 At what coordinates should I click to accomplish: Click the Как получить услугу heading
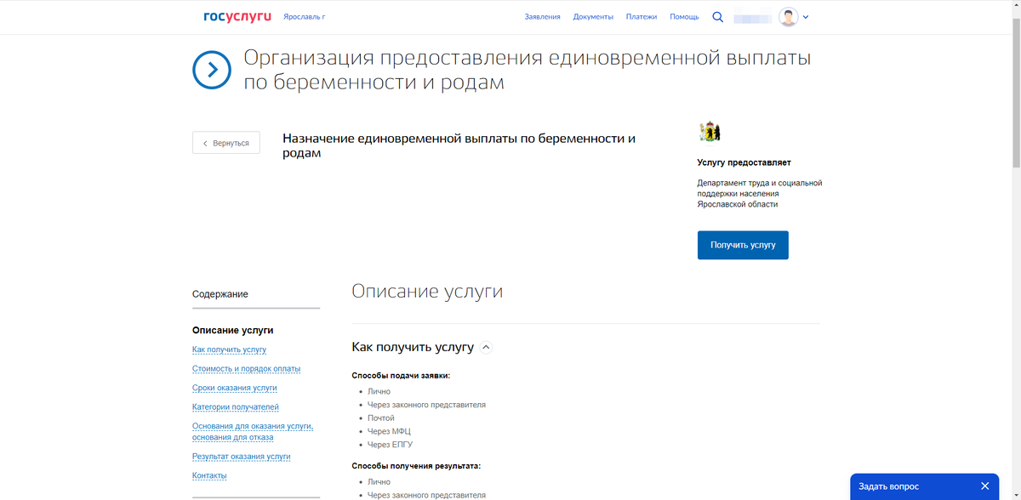413,347
